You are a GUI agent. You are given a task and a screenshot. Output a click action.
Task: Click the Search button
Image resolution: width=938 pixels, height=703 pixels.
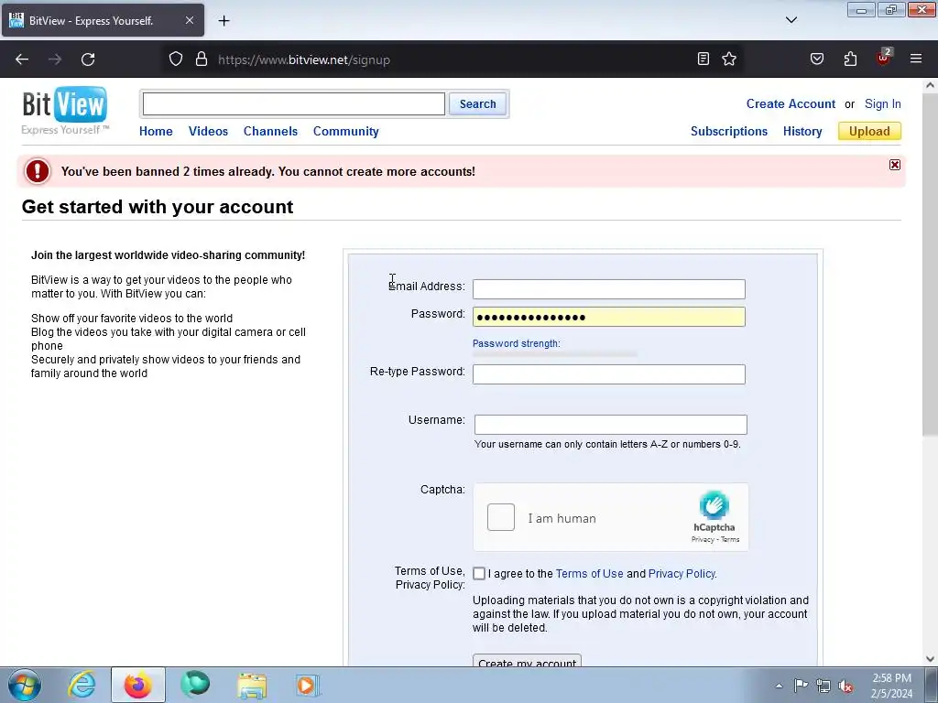pos(477,104)
